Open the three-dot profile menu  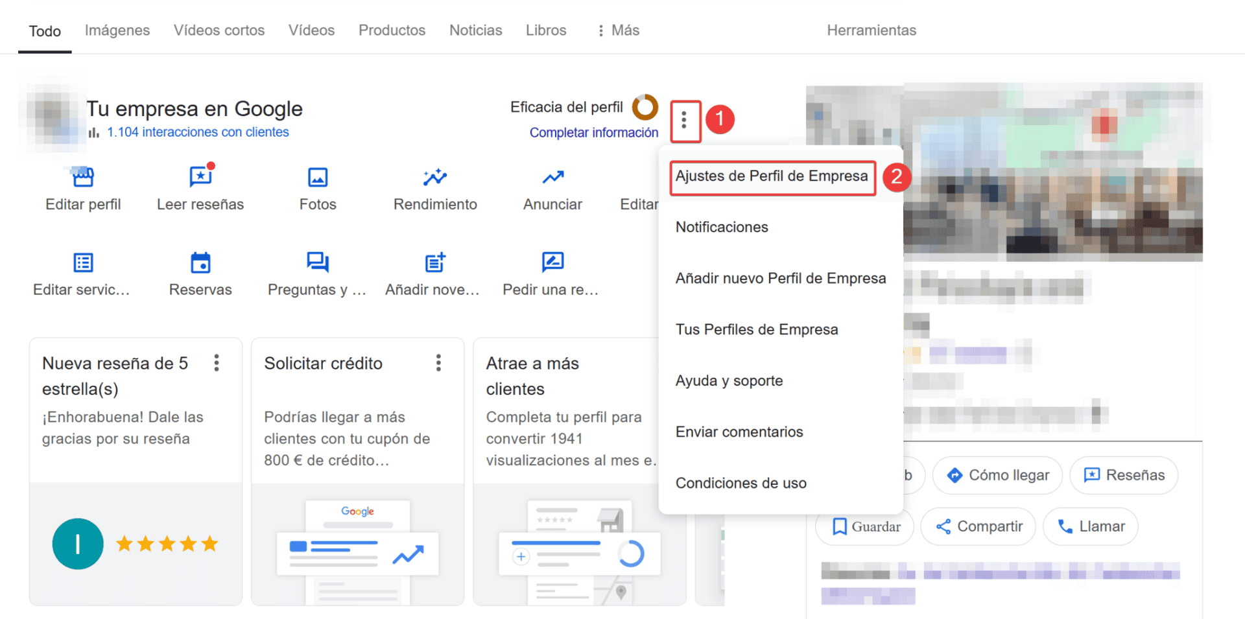point(685,121)
